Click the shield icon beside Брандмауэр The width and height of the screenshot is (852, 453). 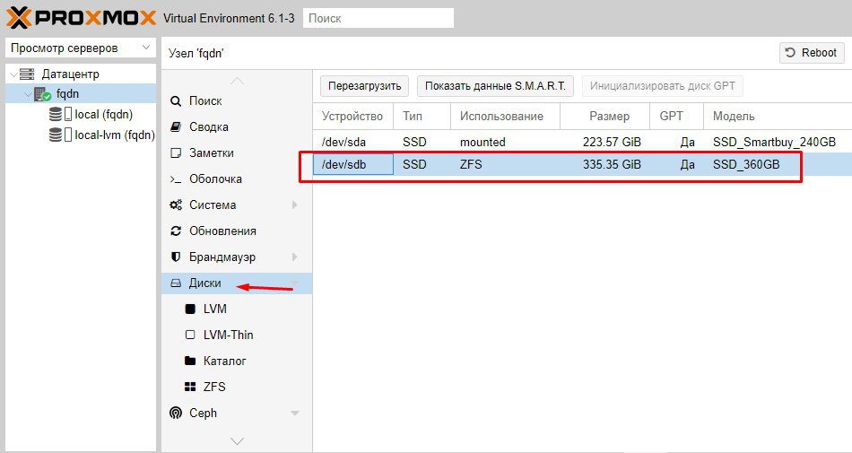click(176, 257)
